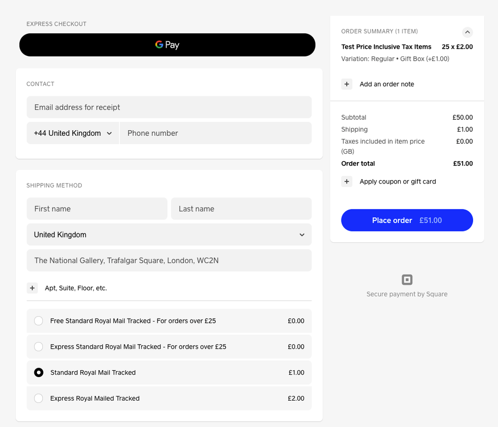
Task: Pick Express Royal Mailed Tracked for £2.00
Action: tap(38, 399)
